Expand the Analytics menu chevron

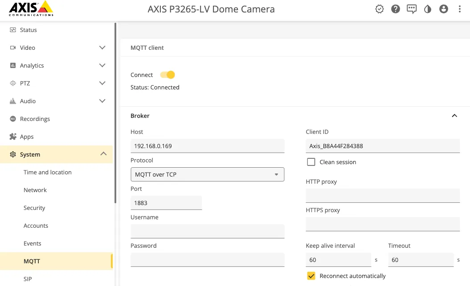click(x=102, y=65)
